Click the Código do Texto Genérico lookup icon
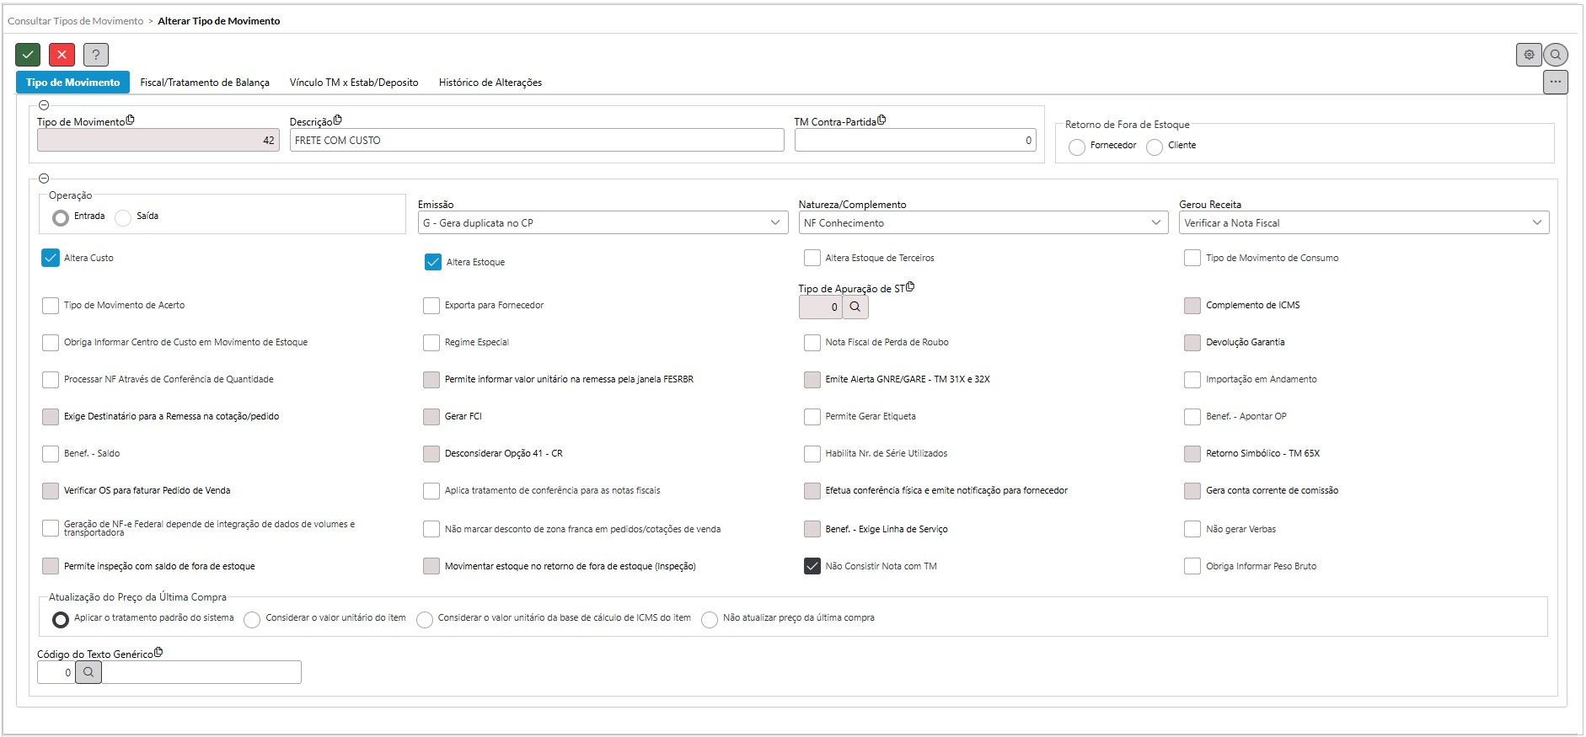 pos(88,672)
